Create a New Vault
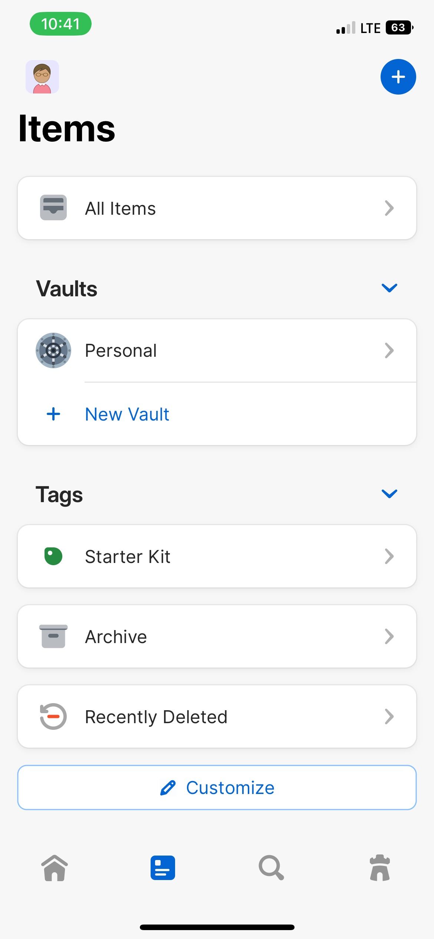Image resolution: width=434 pixels, height=939 pixels. pyautogui.click(x=217, y=414)
